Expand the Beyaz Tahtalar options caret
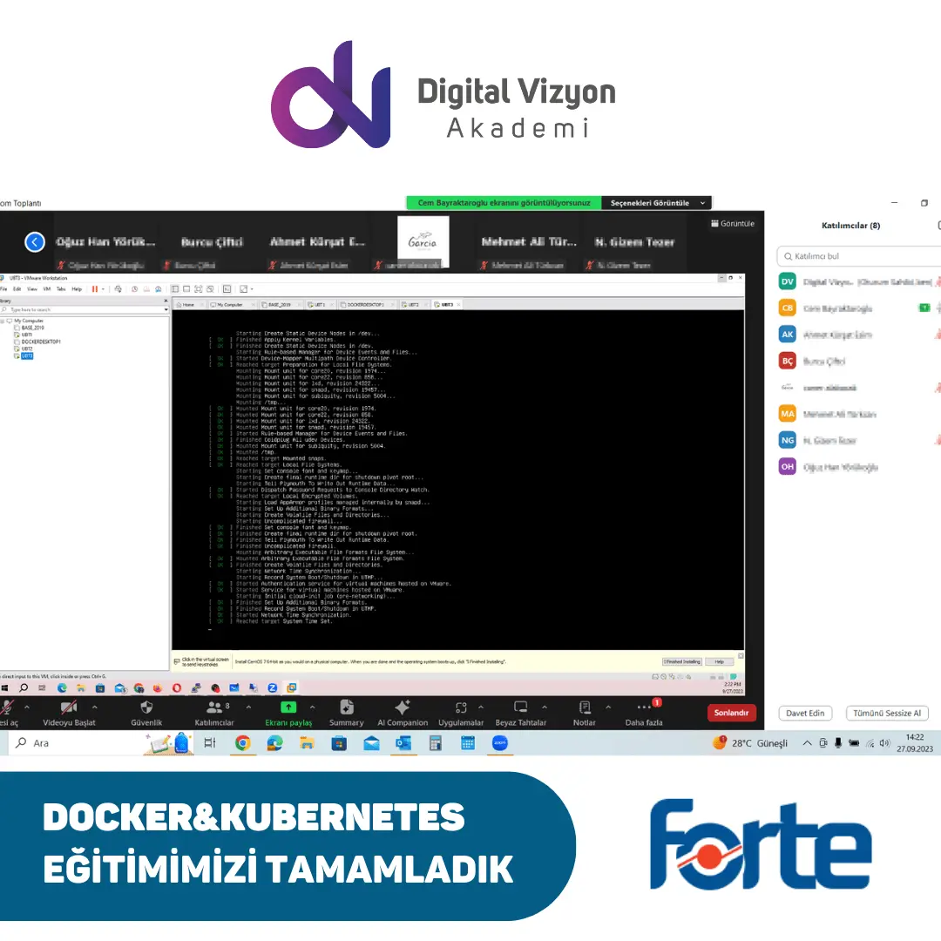The height and width of the screenshot is (941, 941). [x=545, y=707]
